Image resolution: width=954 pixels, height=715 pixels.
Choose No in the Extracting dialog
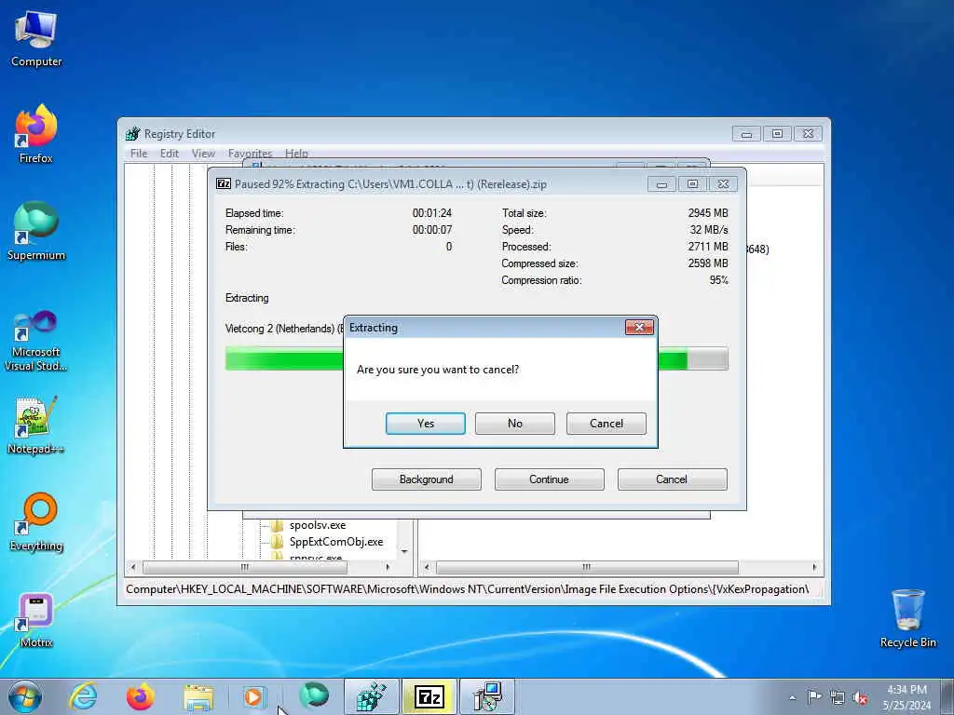point(514,424)
